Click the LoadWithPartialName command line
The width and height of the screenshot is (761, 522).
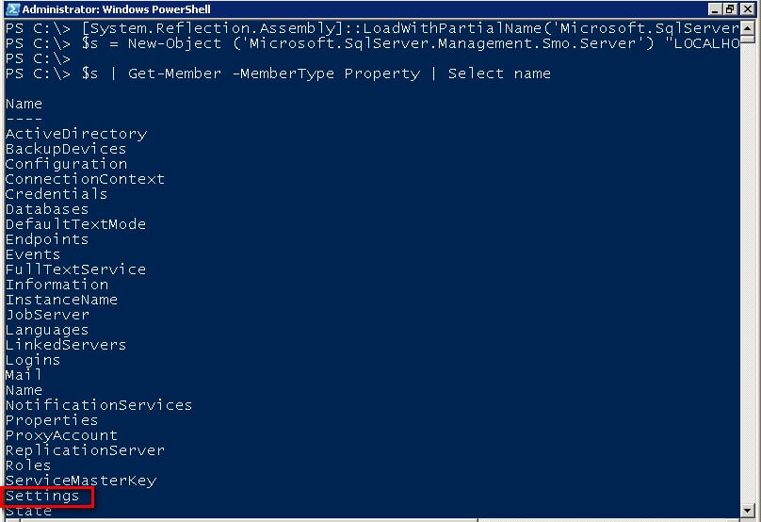(372, 28)
